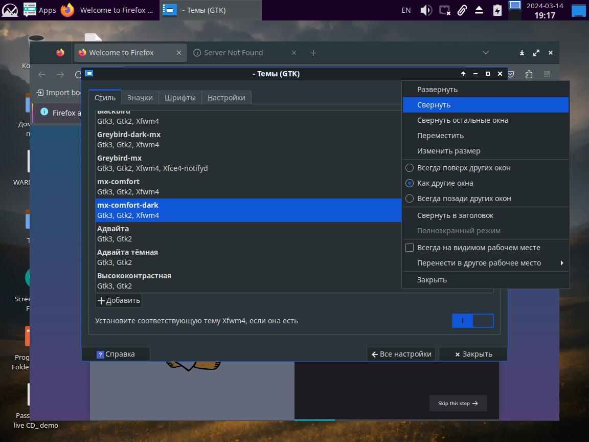
Task: Click the window menu icon of Темы dialog
Action: 89,73
